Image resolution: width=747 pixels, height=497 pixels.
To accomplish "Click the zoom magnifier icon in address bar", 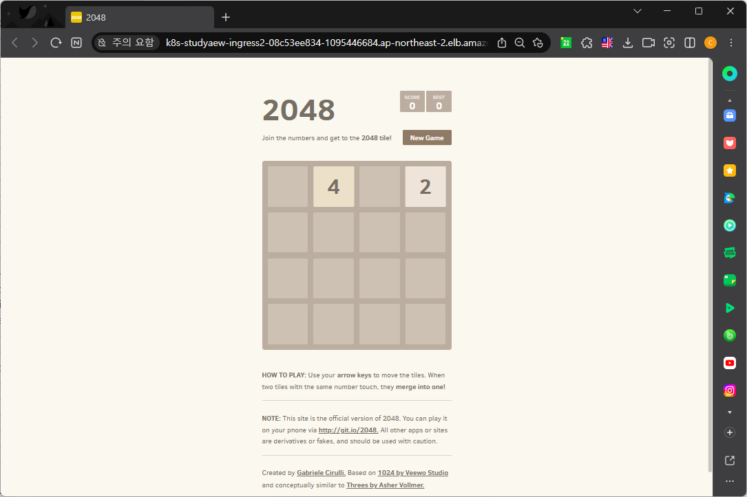I will [520, 43].
